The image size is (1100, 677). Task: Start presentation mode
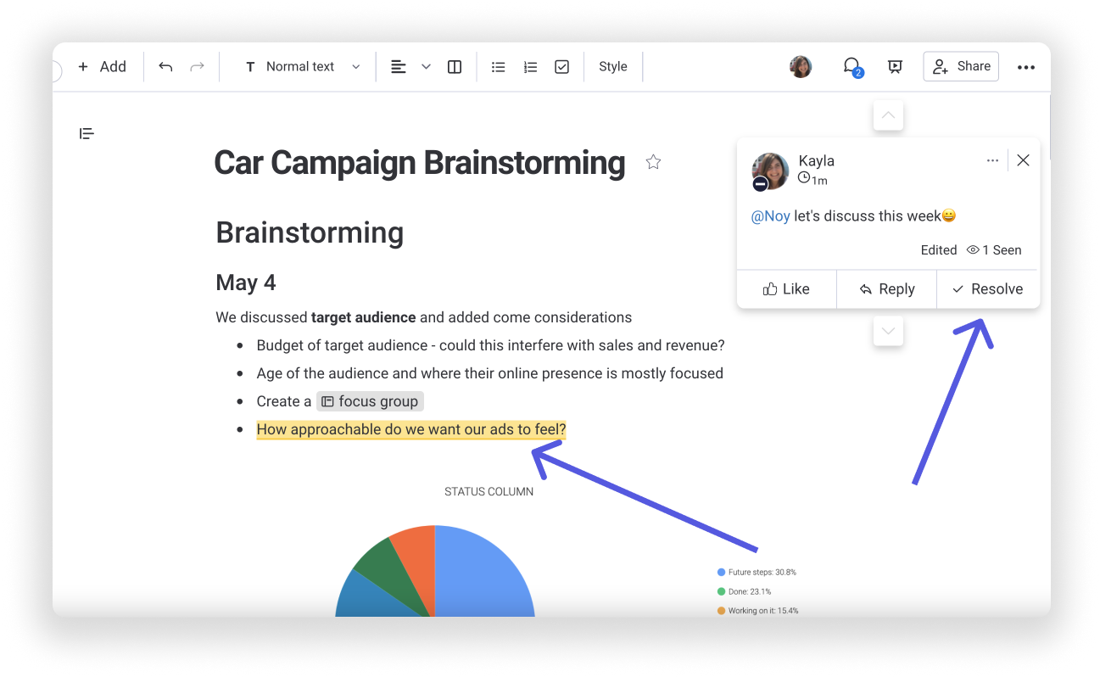coord(895,66)
